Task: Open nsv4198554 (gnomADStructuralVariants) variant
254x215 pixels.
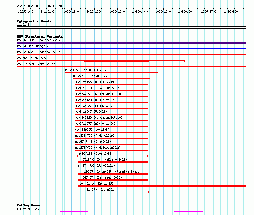Action: 109,171
